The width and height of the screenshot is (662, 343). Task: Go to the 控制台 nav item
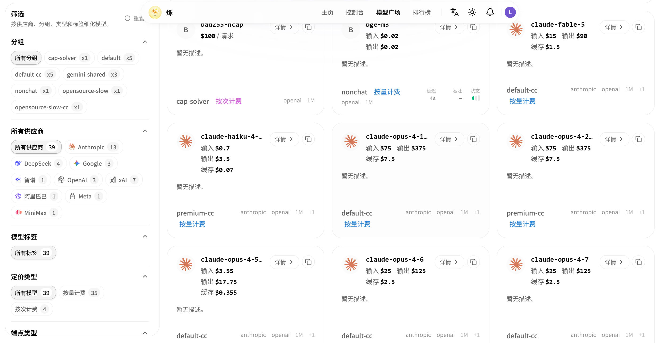point(355,12)
